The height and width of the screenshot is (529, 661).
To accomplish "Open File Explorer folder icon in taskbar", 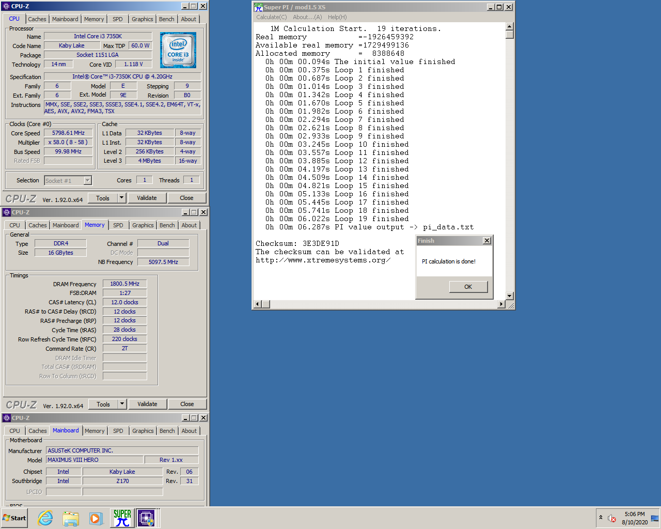I will point(71,518).
